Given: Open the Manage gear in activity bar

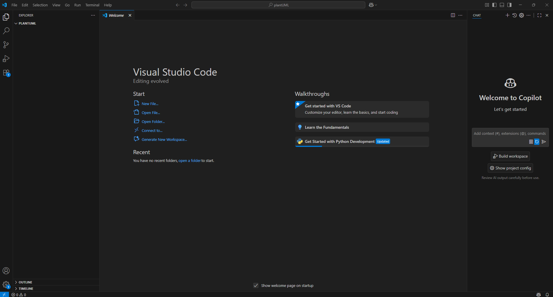Looking at the screenshot, I should click(x=6, y=285).
